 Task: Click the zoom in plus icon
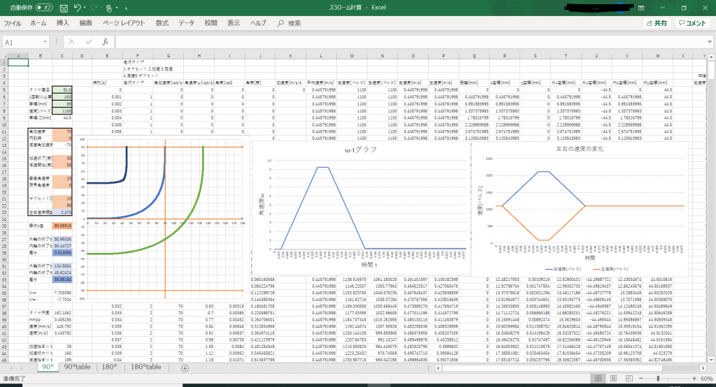(x=694, y=379)
